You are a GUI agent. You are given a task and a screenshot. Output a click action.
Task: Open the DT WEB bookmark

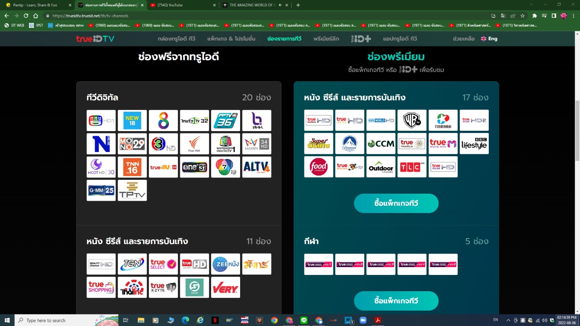click(x=14, y=26)
